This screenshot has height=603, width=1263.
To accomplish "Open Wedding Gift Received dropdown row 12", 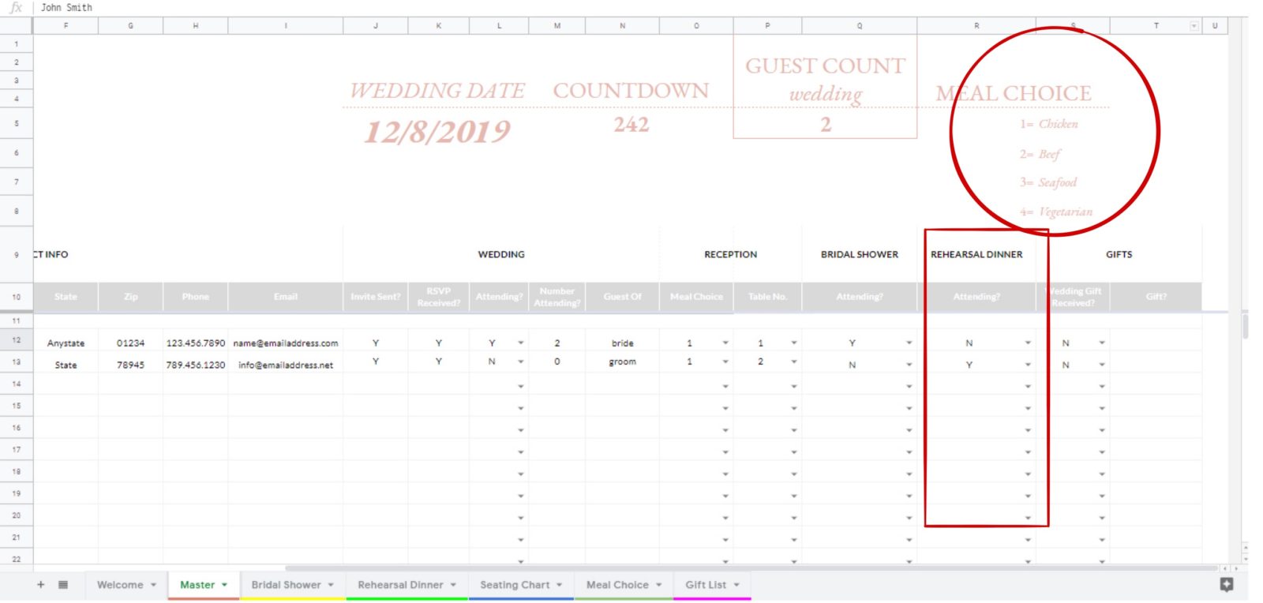I will pyautogui.click(x=1102, y=343).
